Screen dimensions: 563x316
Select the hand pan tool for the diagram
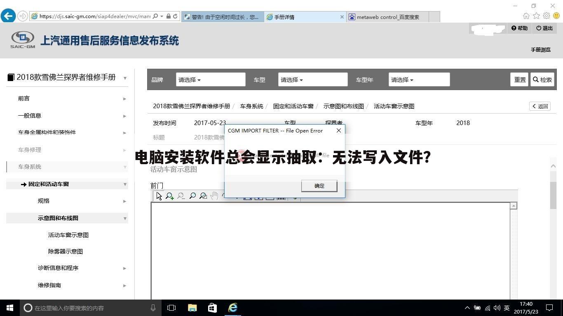tap(214, 195)
